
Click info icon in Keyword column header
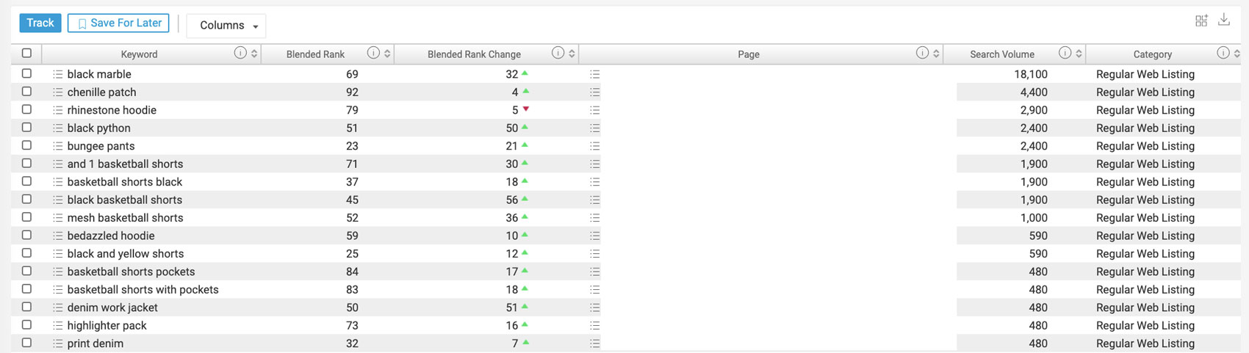[240, 53]
